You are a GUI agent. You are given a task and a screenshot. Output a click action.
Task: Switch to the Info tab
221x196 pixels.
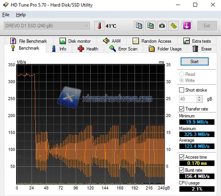(x=59, y=49)
